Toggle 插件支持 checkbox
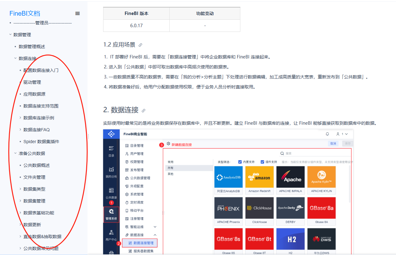 [x=263, y=162]
